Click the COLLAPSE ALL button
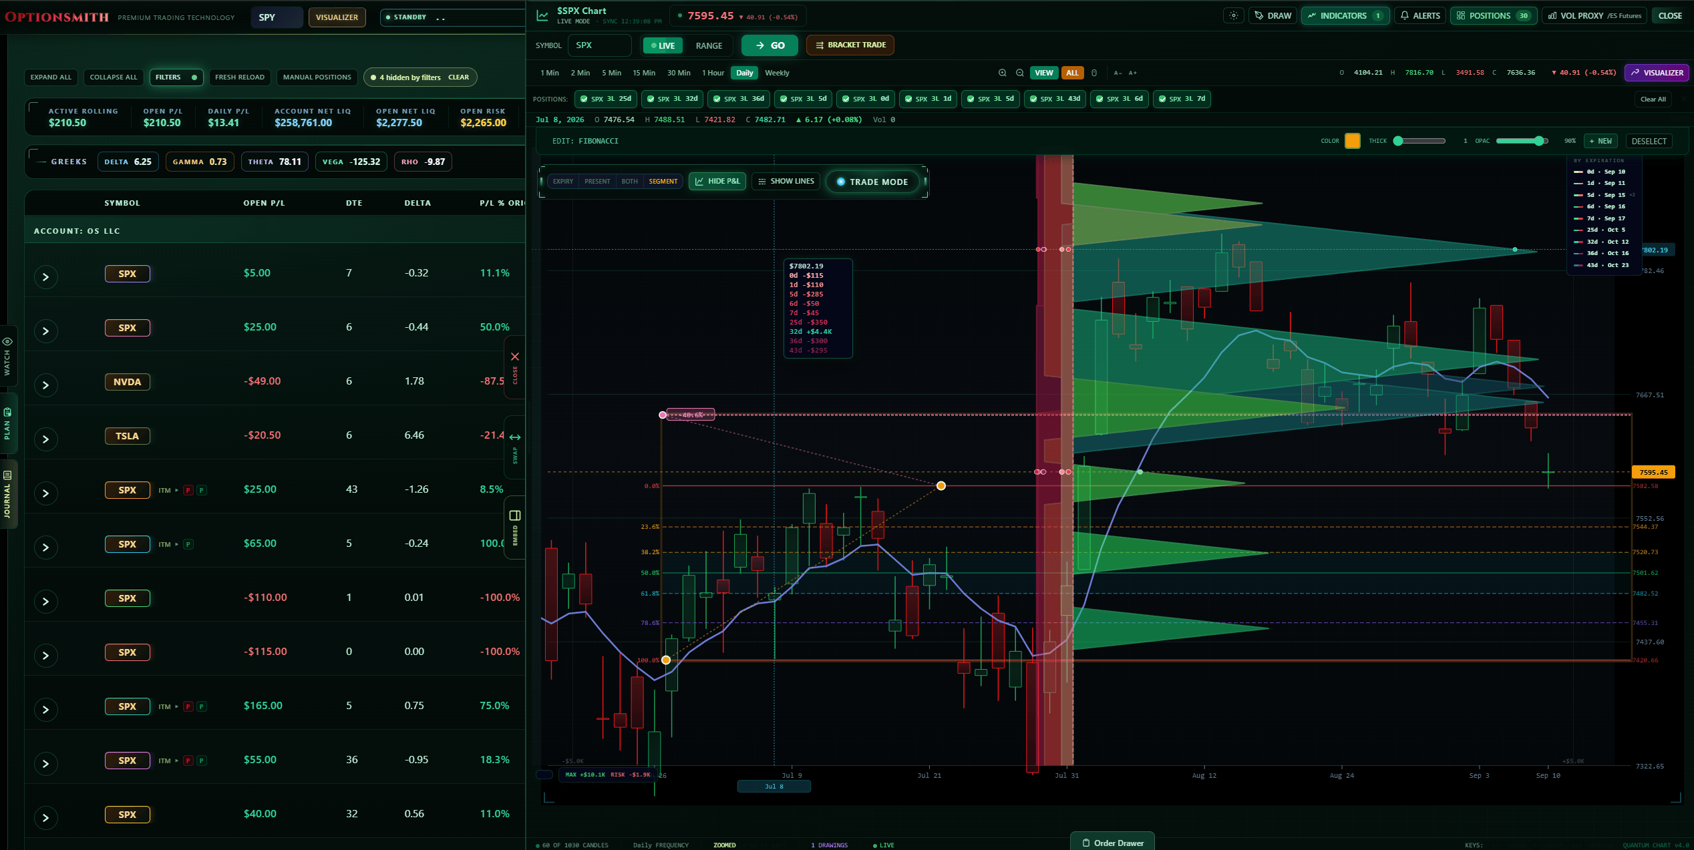Screen dimensions: 1694x850 point(114,77)
